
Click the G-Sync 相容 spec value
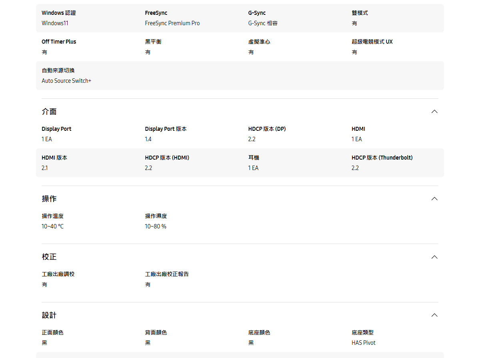point(263,23)
